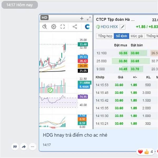Click bid price 33.55
158x158 pixels.
coord(123,53)
